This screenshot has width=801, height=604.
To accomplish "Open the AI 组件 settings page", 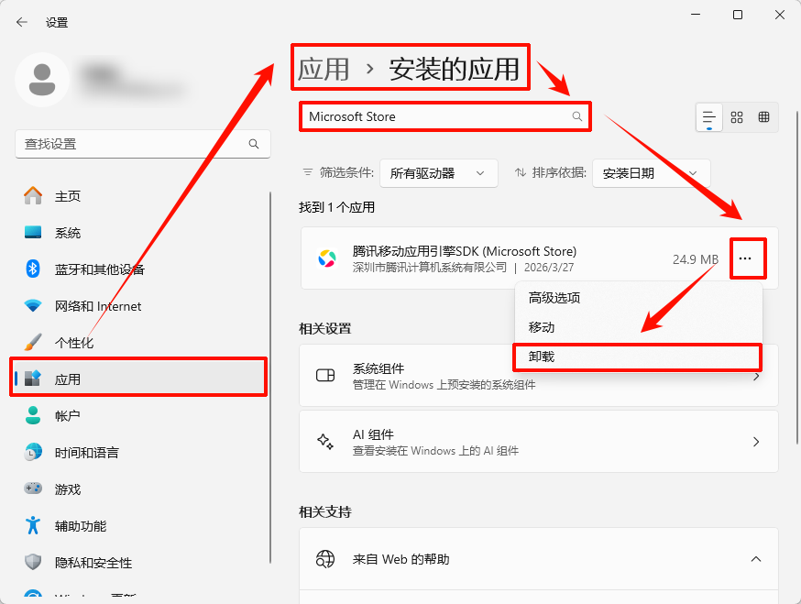I will click(539, 441).
